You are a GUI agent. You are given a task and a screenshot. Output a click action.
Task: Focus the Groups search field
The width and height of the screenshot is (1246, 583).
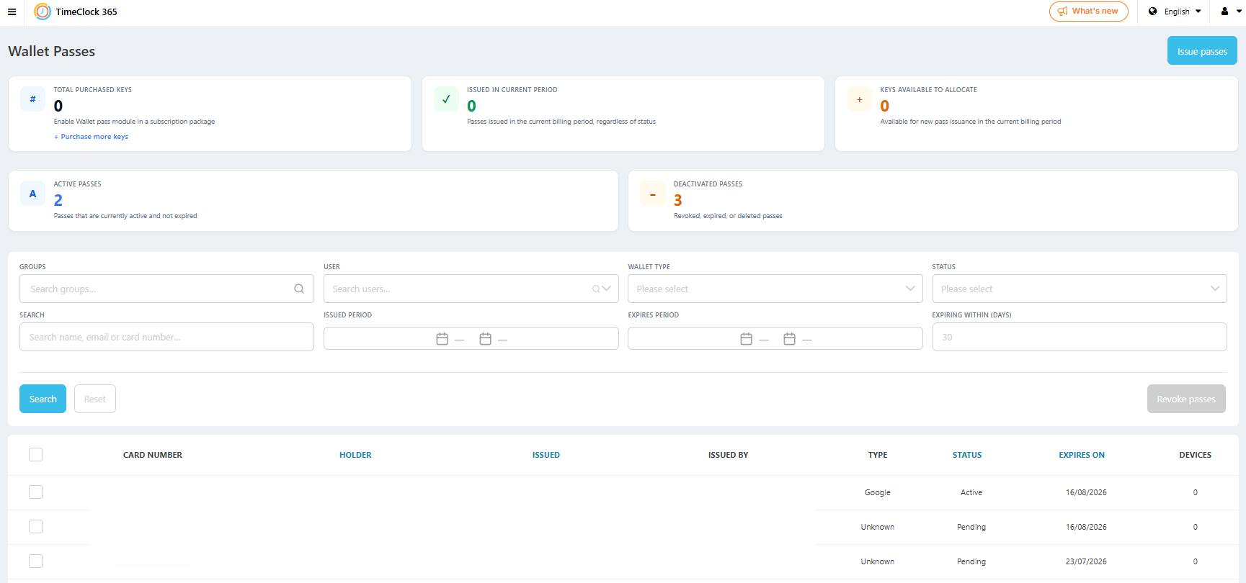point(166,289)
